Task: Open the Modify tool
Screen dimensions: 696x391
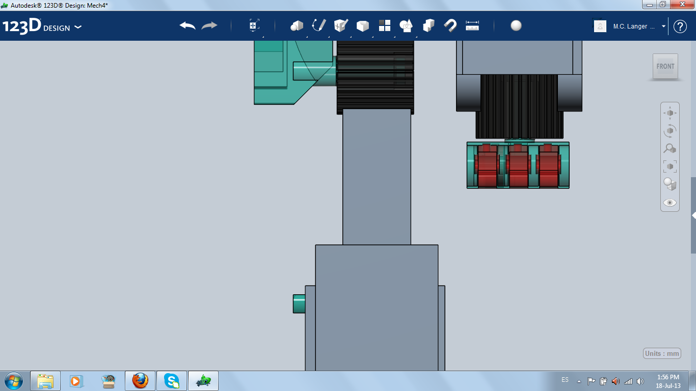Action: [362, 26]
